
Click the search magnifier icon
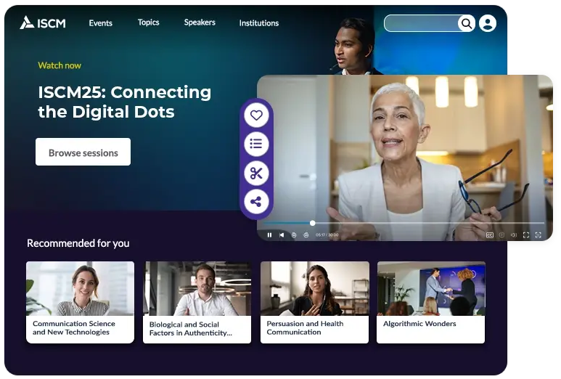tap(466, 24)
